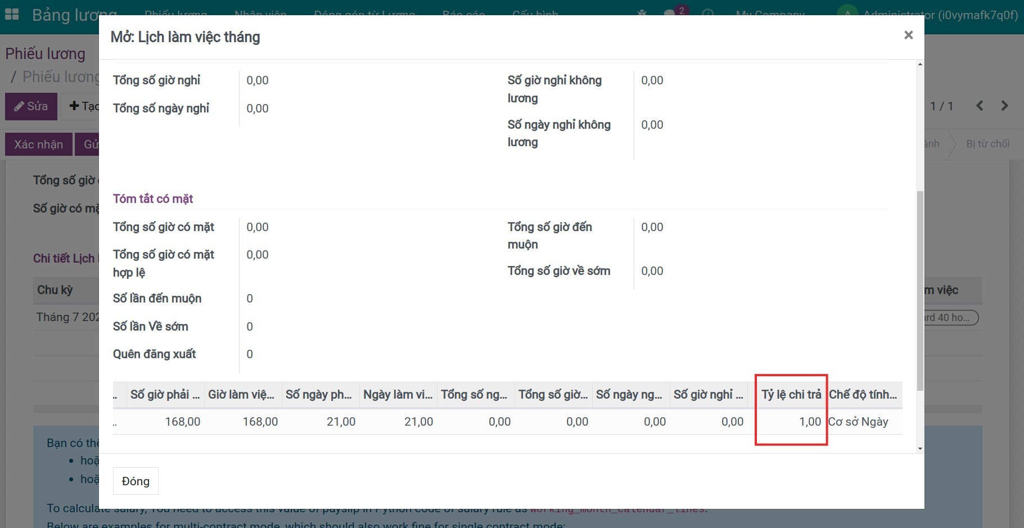Click the dialog scrollbar down arrow
Screen dimensions: 1024x528
920,448
